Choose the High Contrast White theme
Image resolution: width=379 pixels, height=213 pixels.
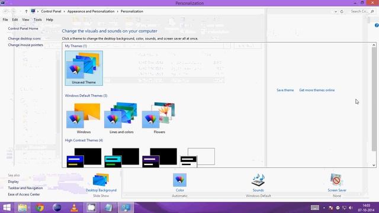click(x=197, y=157)
